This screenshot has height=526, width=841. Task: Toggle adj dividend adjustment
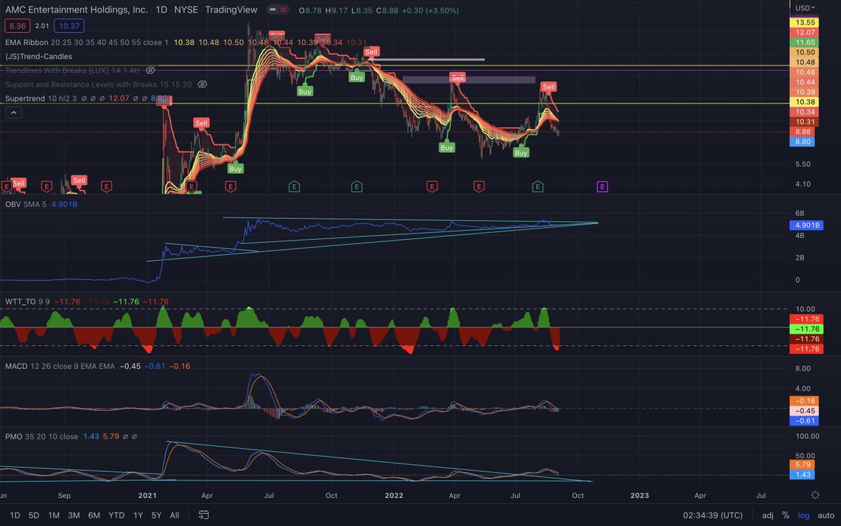pos(768,515)
